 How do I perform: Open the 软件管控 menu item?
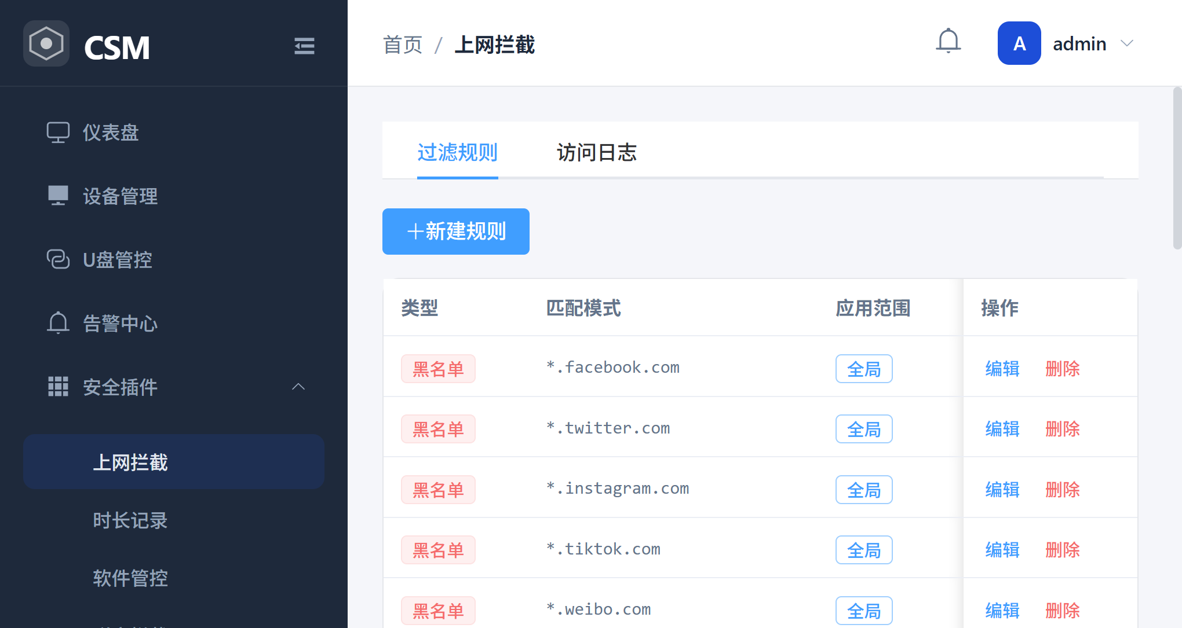point(130,578)
